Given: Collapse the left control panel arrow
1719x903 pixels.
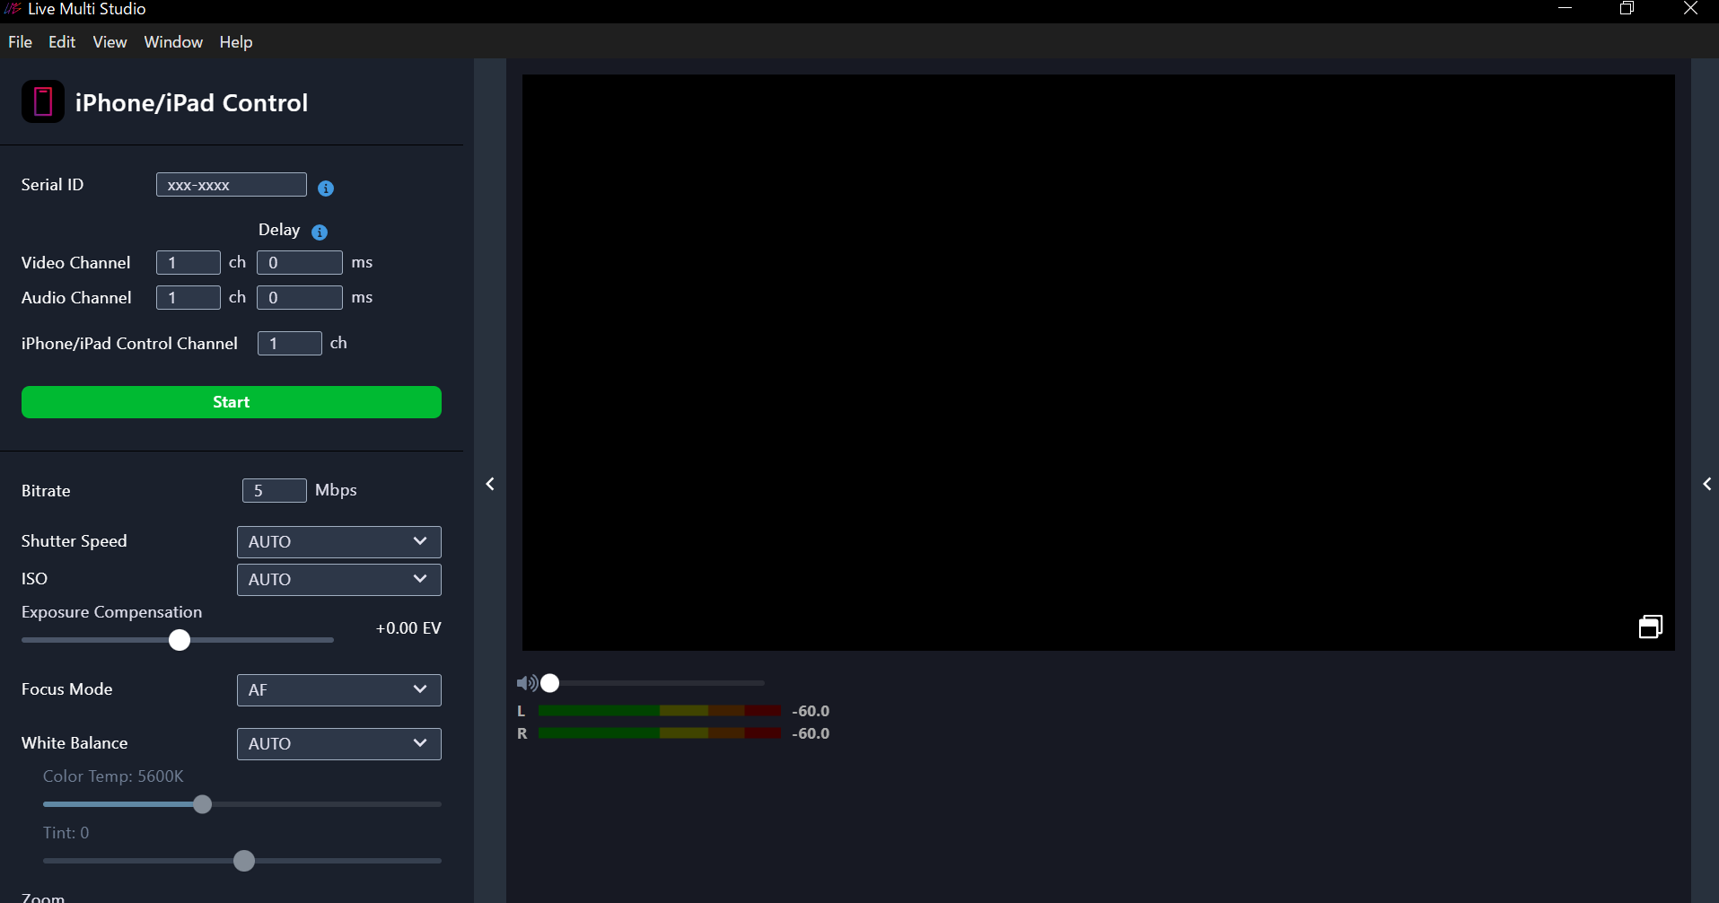Looking at the screenshot, I should click(x=490, y=484).
